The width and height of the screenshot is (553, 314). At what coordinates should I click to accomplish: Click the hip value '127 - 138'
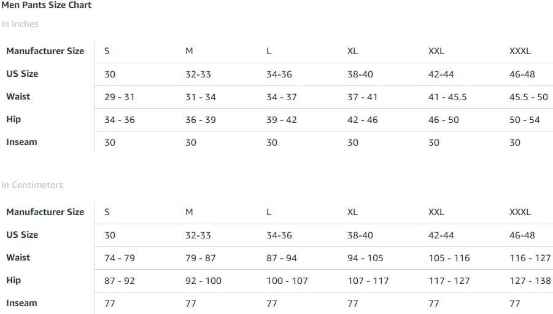530,281
